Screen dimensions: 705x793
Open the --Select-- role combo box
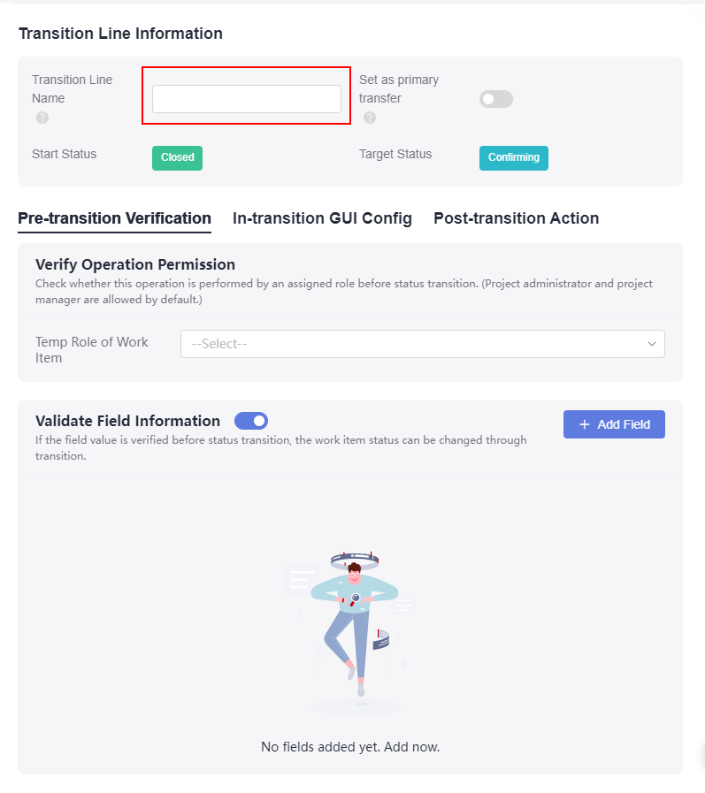coord(423,344)
